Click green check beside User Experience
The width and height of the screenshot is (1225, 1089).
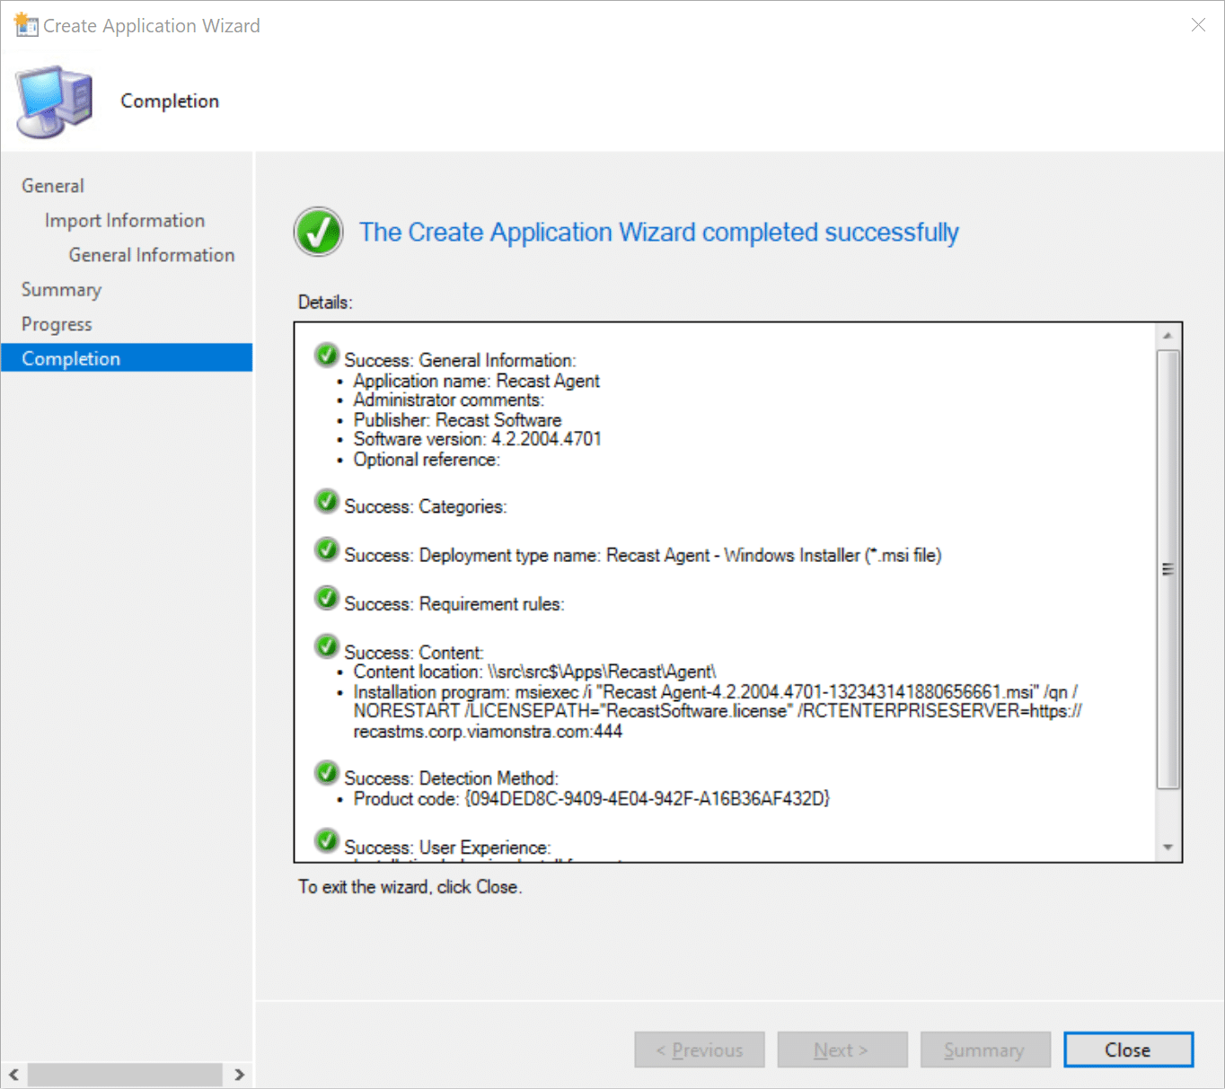[327, 842]
